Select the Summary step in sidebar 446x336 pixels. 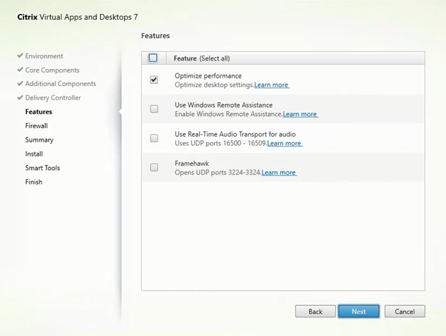pyautogui.click(x=40, y=140)
